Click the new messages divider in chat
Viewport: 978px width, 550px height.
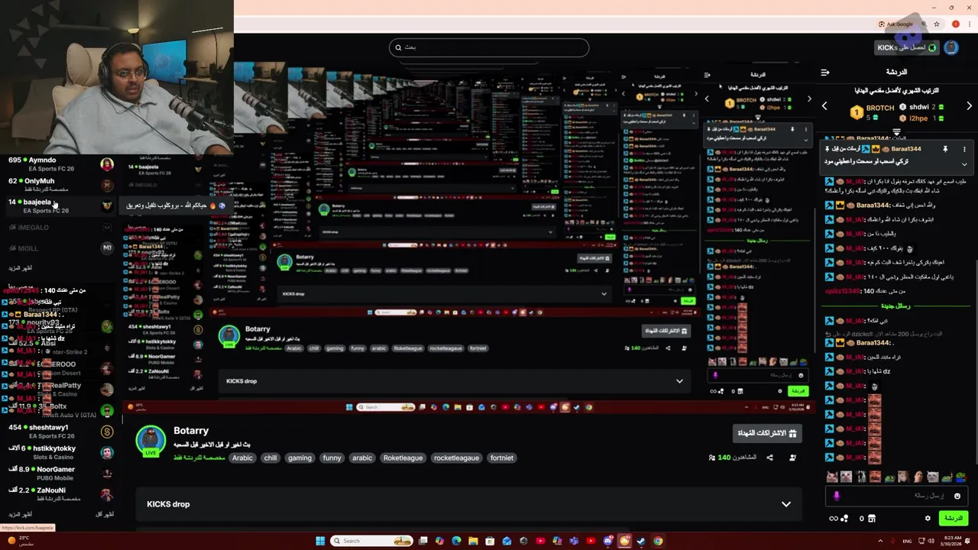click(x=897, y=306)
